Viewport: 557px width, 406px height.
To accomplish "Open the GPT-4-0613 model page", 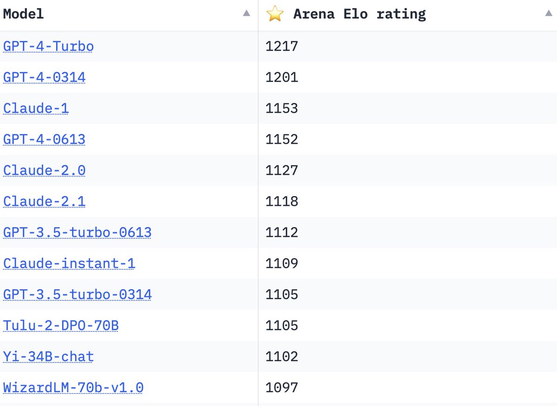I will (44, 140).
